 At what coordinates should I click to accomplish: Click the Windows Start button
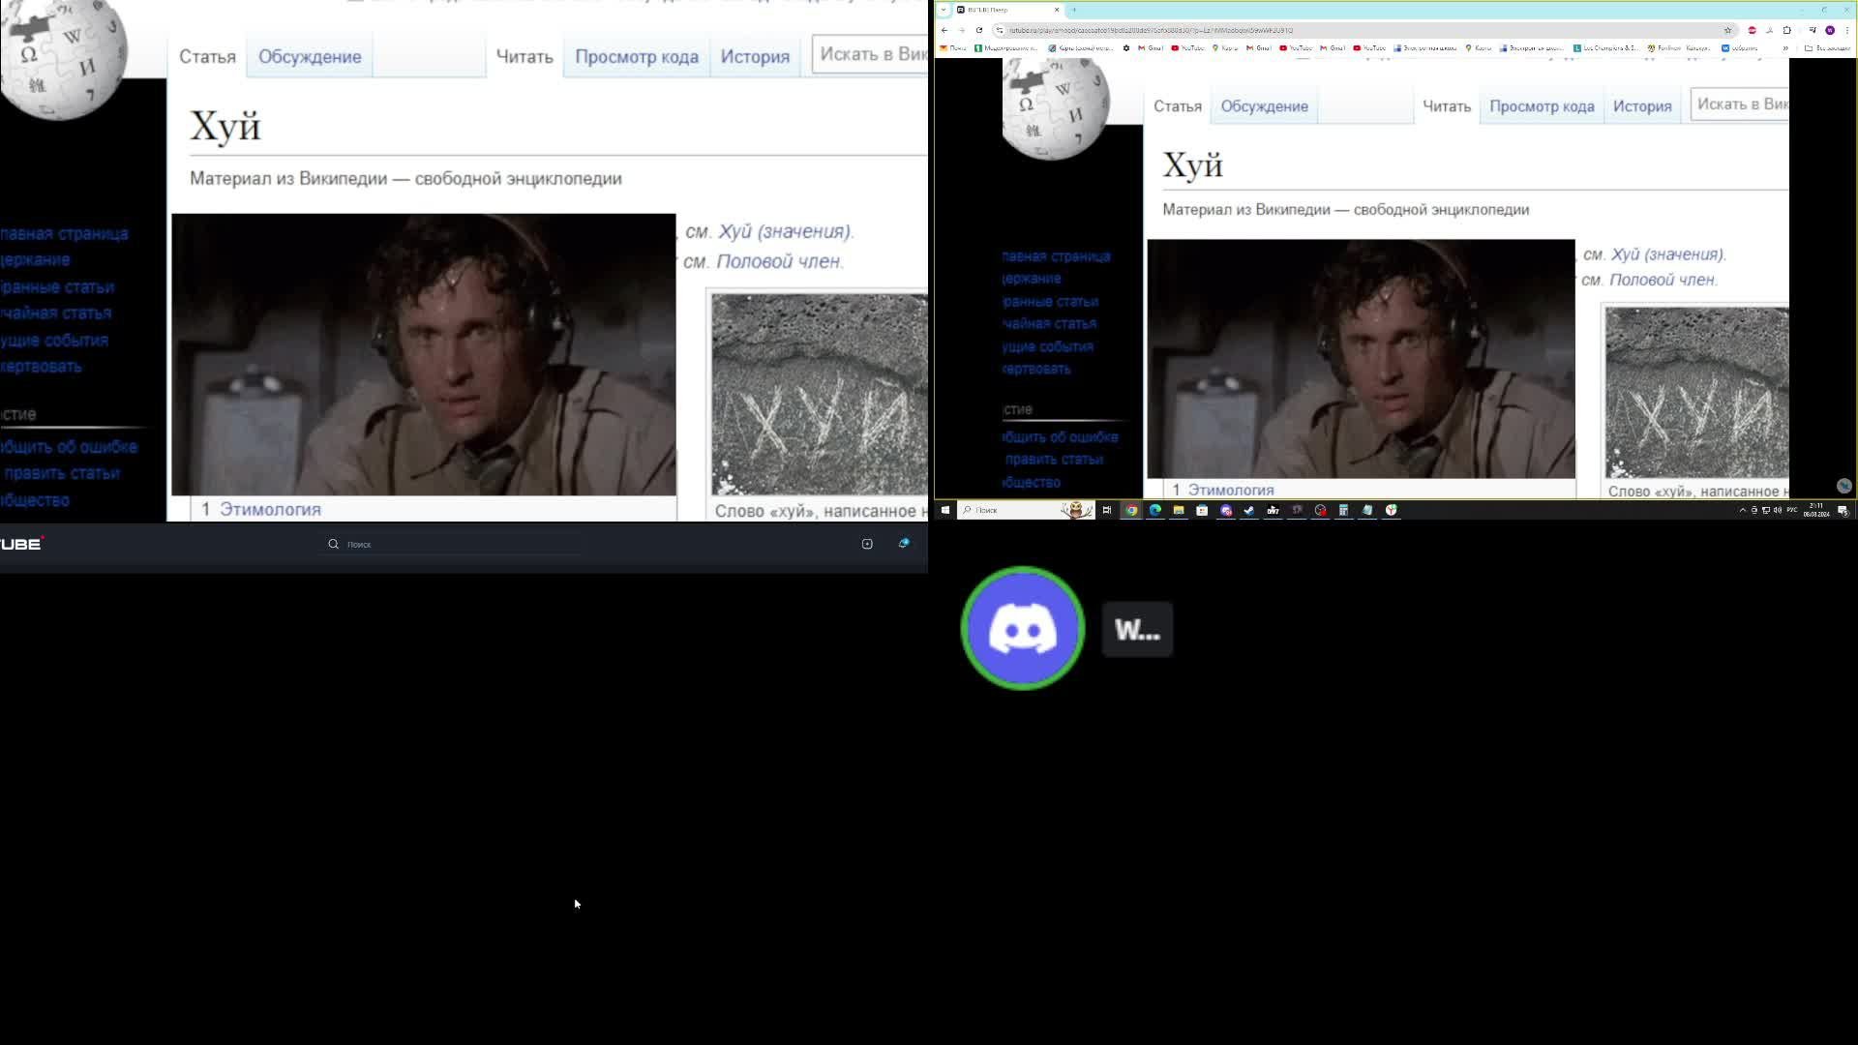(945, 510)
